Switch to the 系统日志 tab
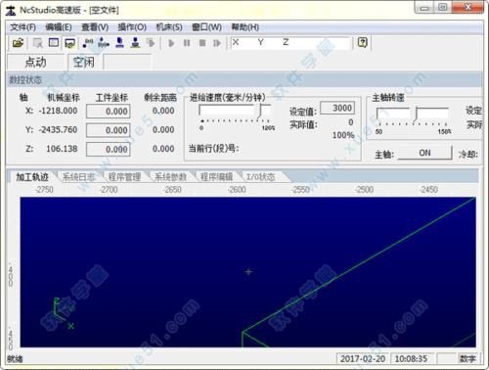 [78, 177]
